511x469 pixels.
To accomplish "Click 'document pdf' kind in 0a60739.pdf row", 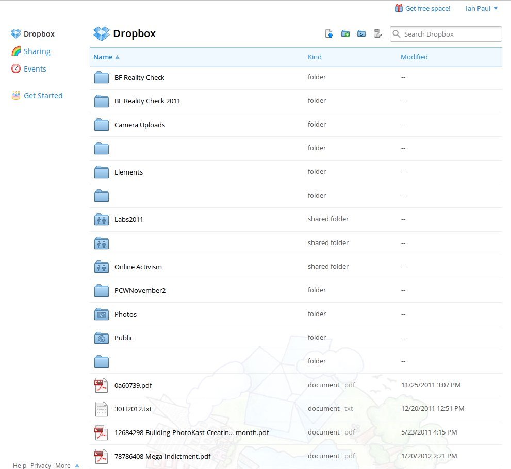I will coord(332,385).
